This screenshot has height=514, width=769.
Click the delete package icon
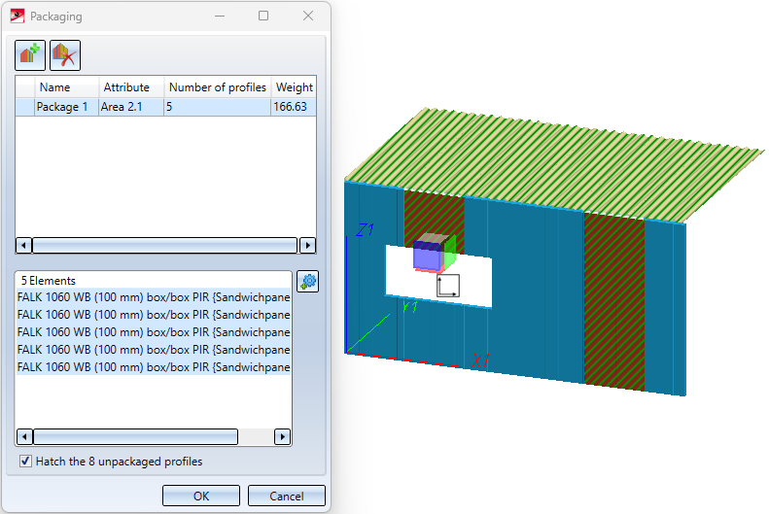(65, 54)
